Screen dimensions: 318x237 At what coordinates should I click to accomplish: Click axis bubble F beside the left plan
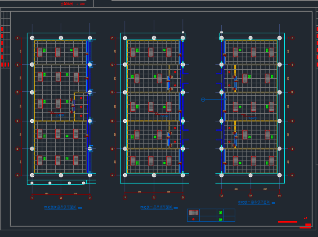click(18, 38)
